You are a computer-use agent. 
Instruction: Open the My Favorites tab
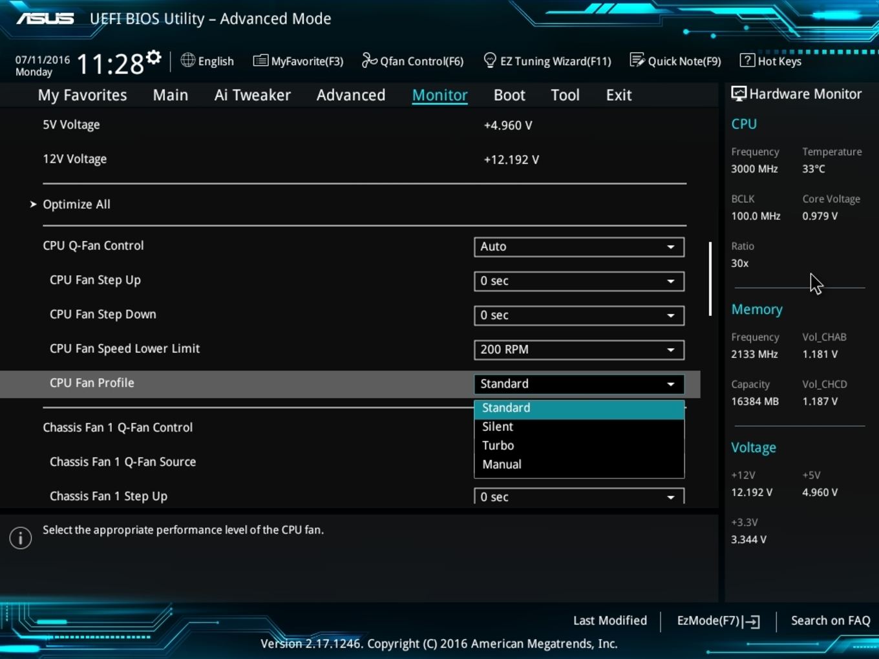83,95
